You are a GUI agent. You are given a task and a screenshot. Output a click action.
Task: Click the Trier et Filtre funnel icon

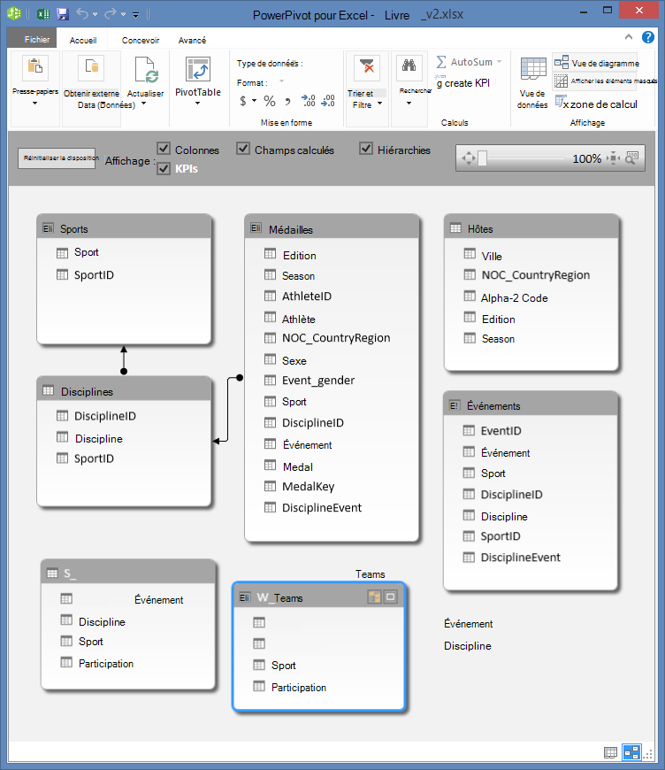coord(367,67)
